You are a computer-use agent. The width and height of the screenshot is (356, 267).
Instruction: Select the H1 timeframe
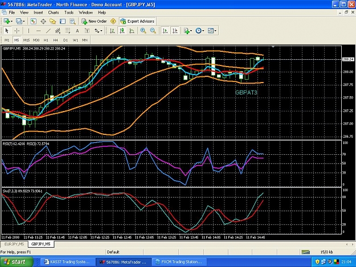tap(46, 40)
